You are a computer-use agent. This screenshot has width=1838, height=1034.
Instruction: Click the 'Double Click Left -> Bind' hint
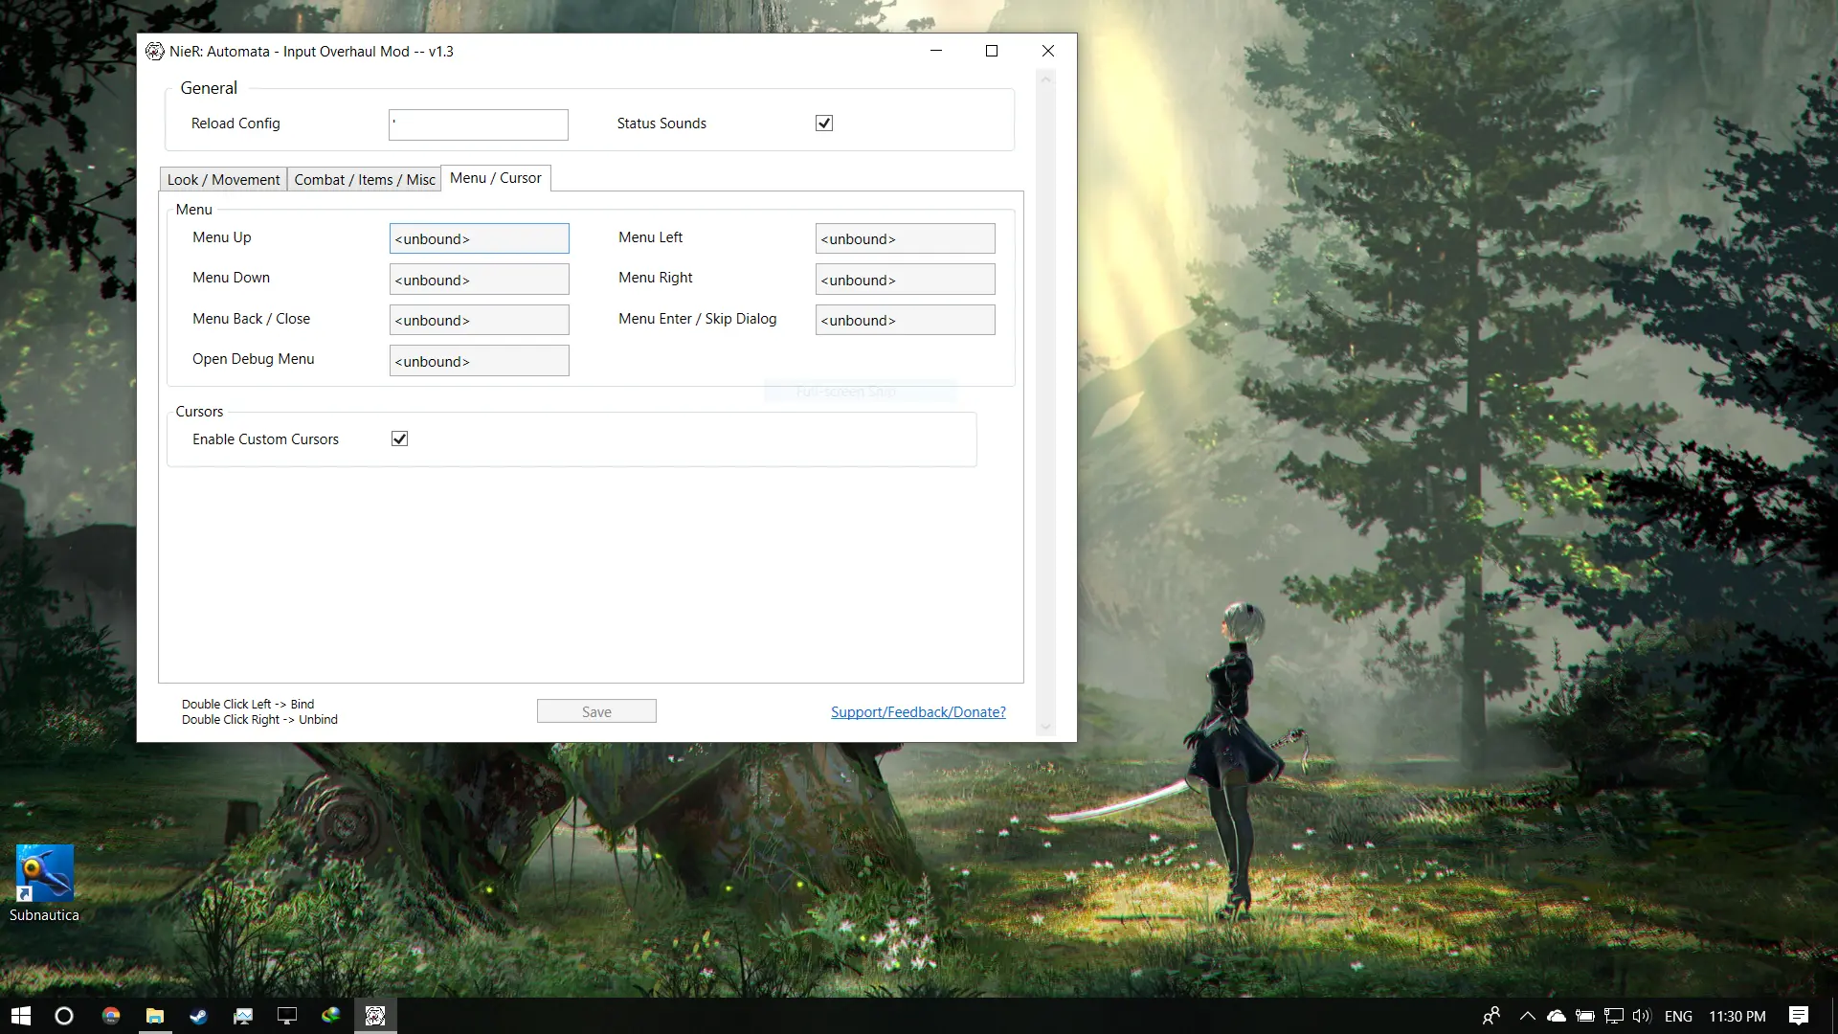(x=248, y=704)
